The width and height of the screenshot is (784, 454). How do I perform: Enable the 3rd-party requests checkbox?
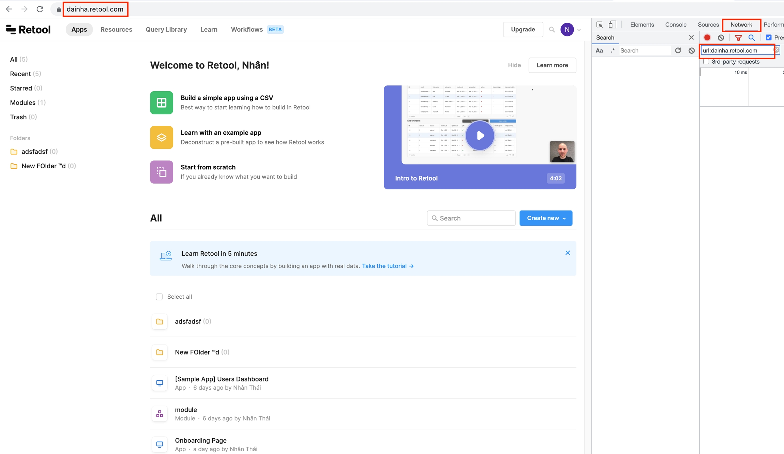(706, 62)
